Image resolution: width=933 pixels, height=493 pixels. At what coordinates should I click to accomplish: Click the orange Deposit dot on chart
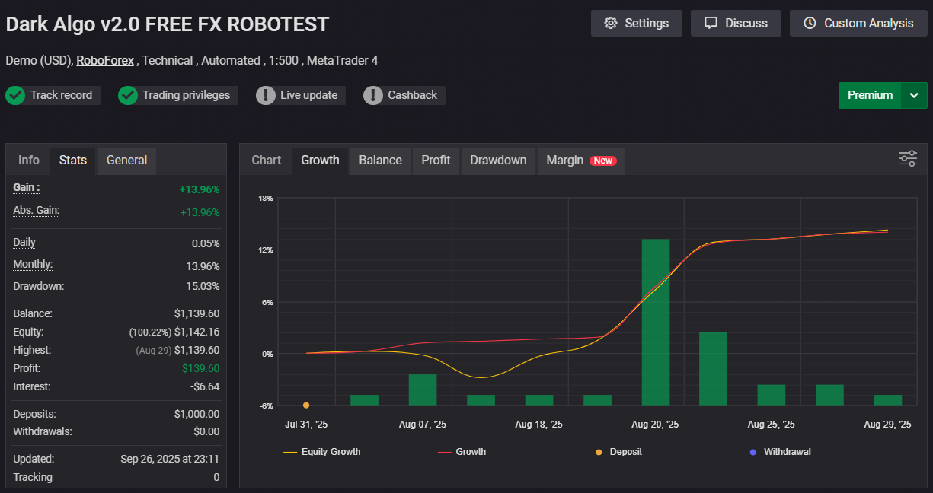(306, 406)
